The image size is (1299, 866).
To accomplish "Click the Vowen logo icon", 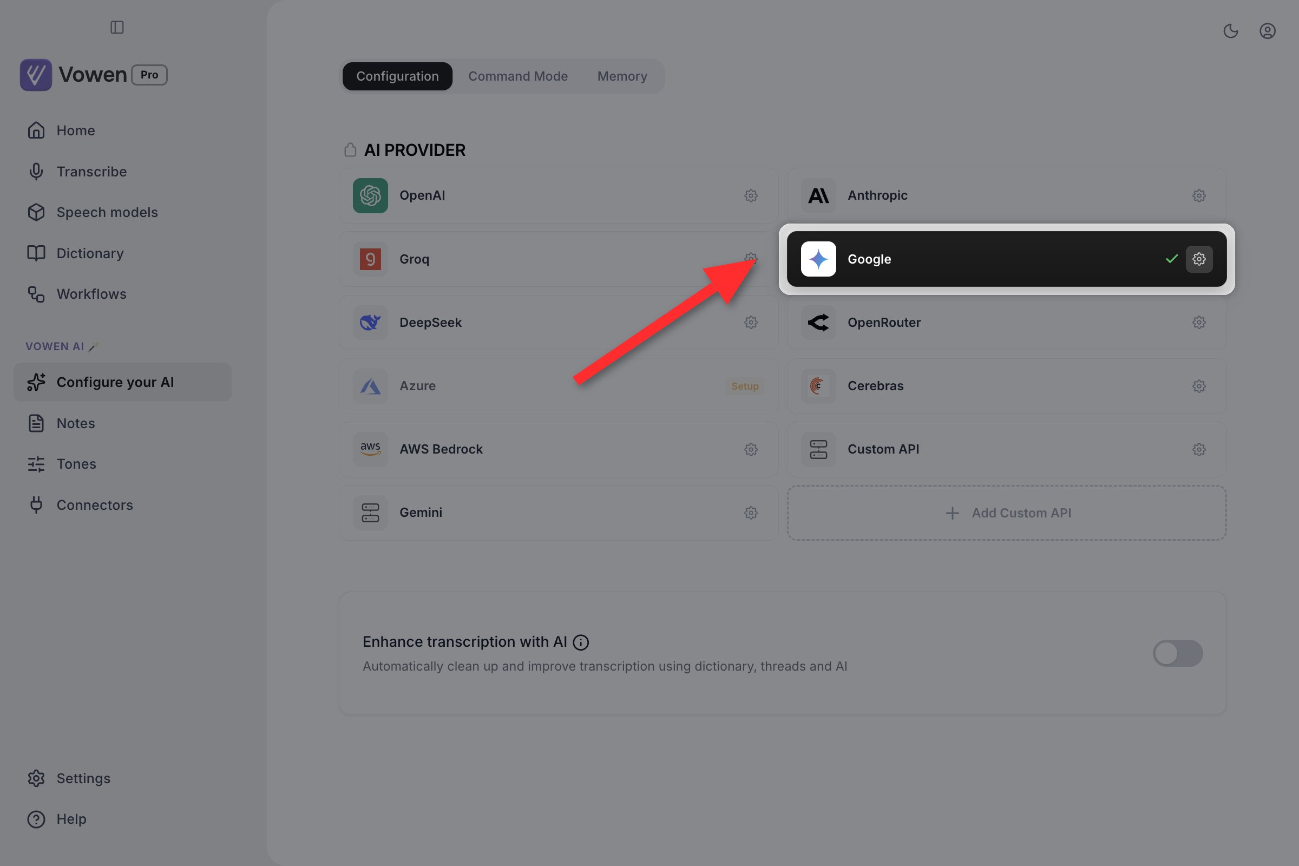I will click(36, 75).
